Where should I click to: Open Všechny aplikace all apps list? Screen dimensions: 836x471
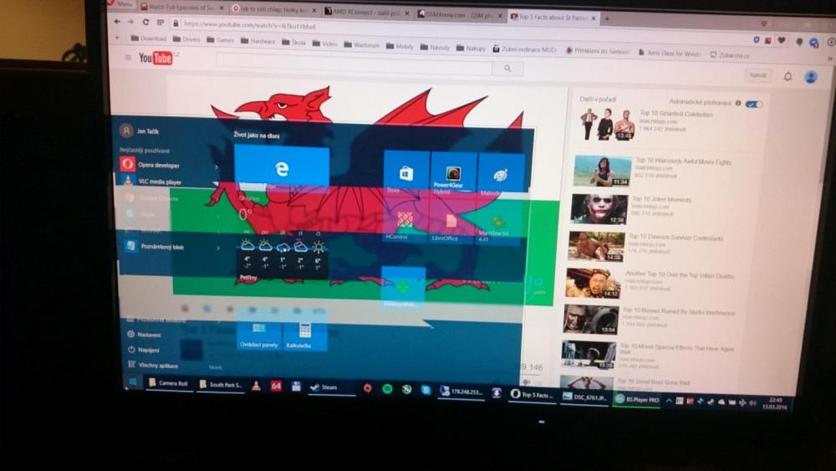(x=154, y=366)
